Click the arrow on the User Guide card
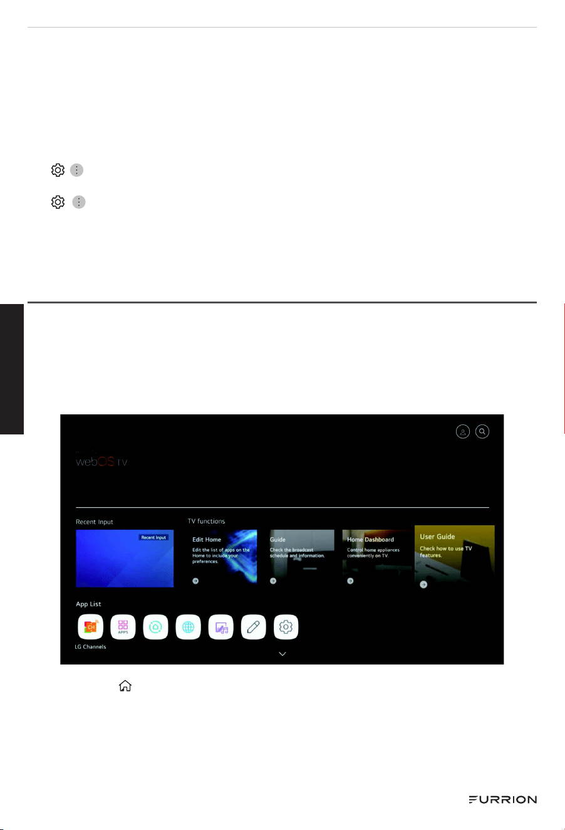565x830 pixels. (x=423, y=585)
